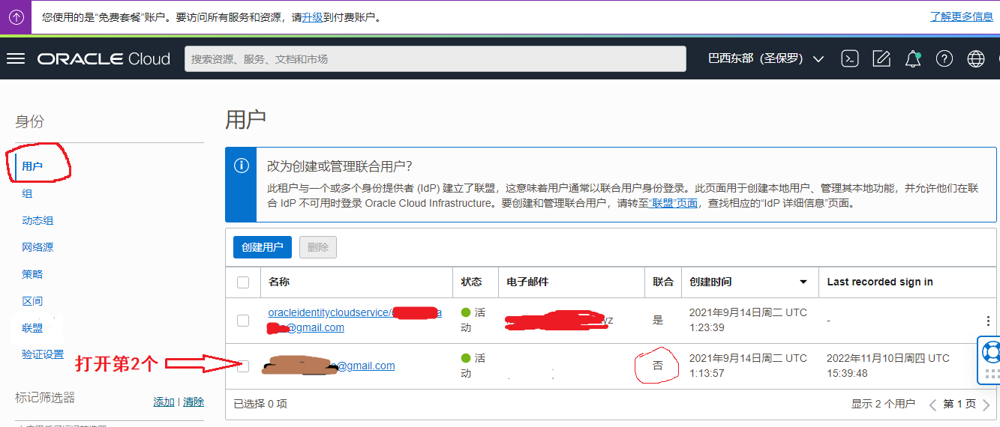The height and width of the screenshot is (427, 1000).
Task: Select 联盟 in the sidebar
Action: point(32,328)
